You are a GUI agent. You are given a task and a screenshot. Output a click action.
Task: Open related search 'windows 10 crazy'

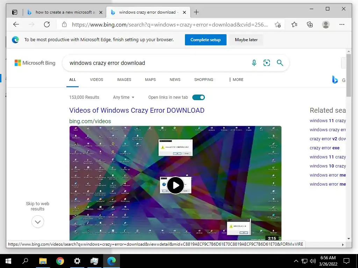[x=327, y=166]
